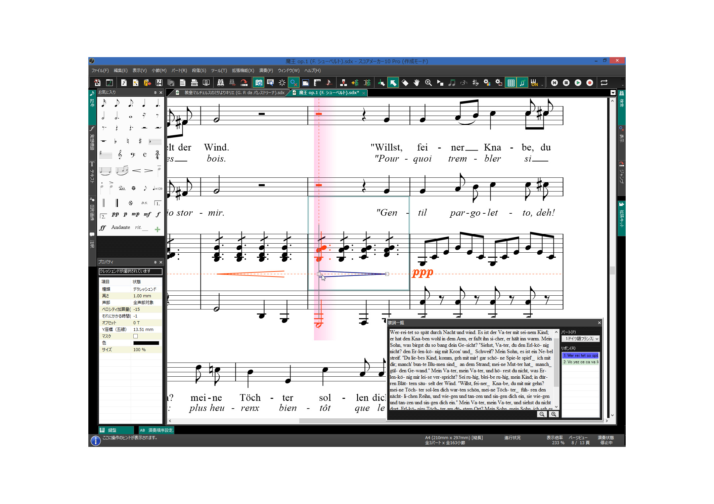
Task: Expand the keyboard ON options arrow
Action: tap(542, 85)
